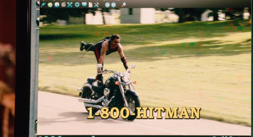This screenshot has height=137, width=253.
Task: Skip to next track button
Action: click(x=113, y=5)
